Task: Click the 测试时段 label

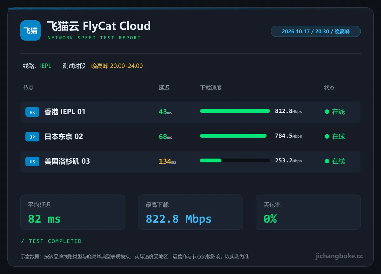Action: click(75, 66)
